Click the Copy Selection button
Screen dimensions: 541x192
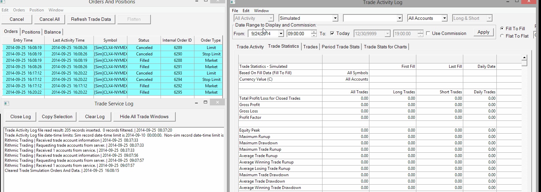pos(57,116)
